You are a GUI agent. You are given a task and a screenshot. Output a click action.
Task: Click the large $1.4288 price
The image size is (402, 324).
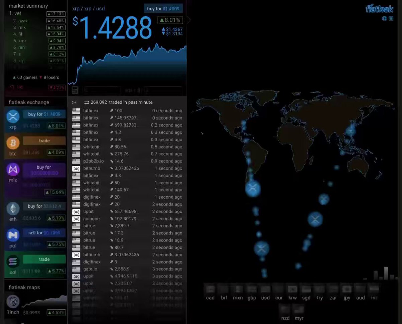[113, 28]
